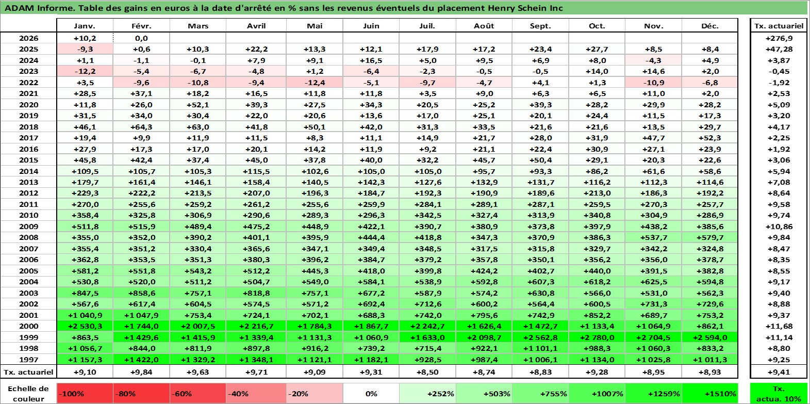Click the -40% color scale swatch
Viewport: 810px width, 404px height.
pos(256,393)
